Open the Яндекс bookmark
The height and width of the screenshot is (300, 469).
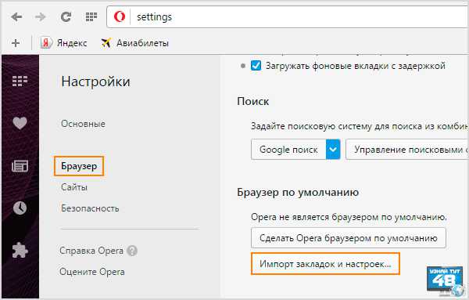[63, 43]
